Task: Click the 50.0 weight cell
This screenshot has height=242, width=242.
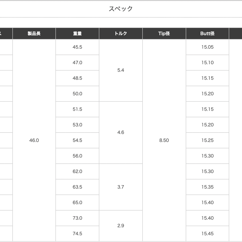Action: (x=77, y=94)
